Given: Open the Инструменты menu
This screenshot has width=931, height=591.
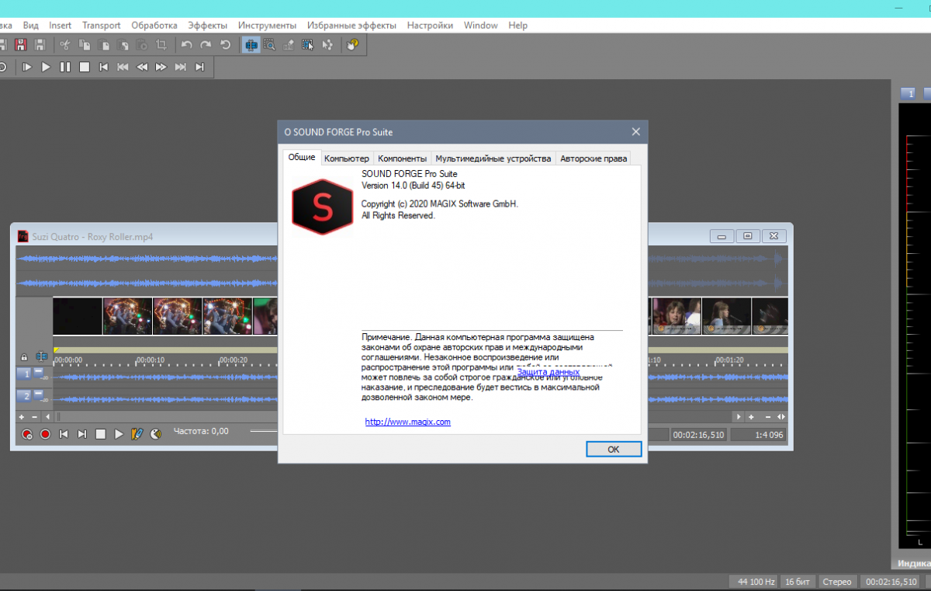Looking at the screenshot, I should 267,25.
